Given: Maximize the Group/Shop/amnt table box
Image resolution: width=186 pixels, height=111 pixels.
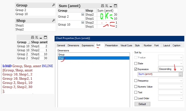Looking at the screenshot, I should [x=45, y=37].
